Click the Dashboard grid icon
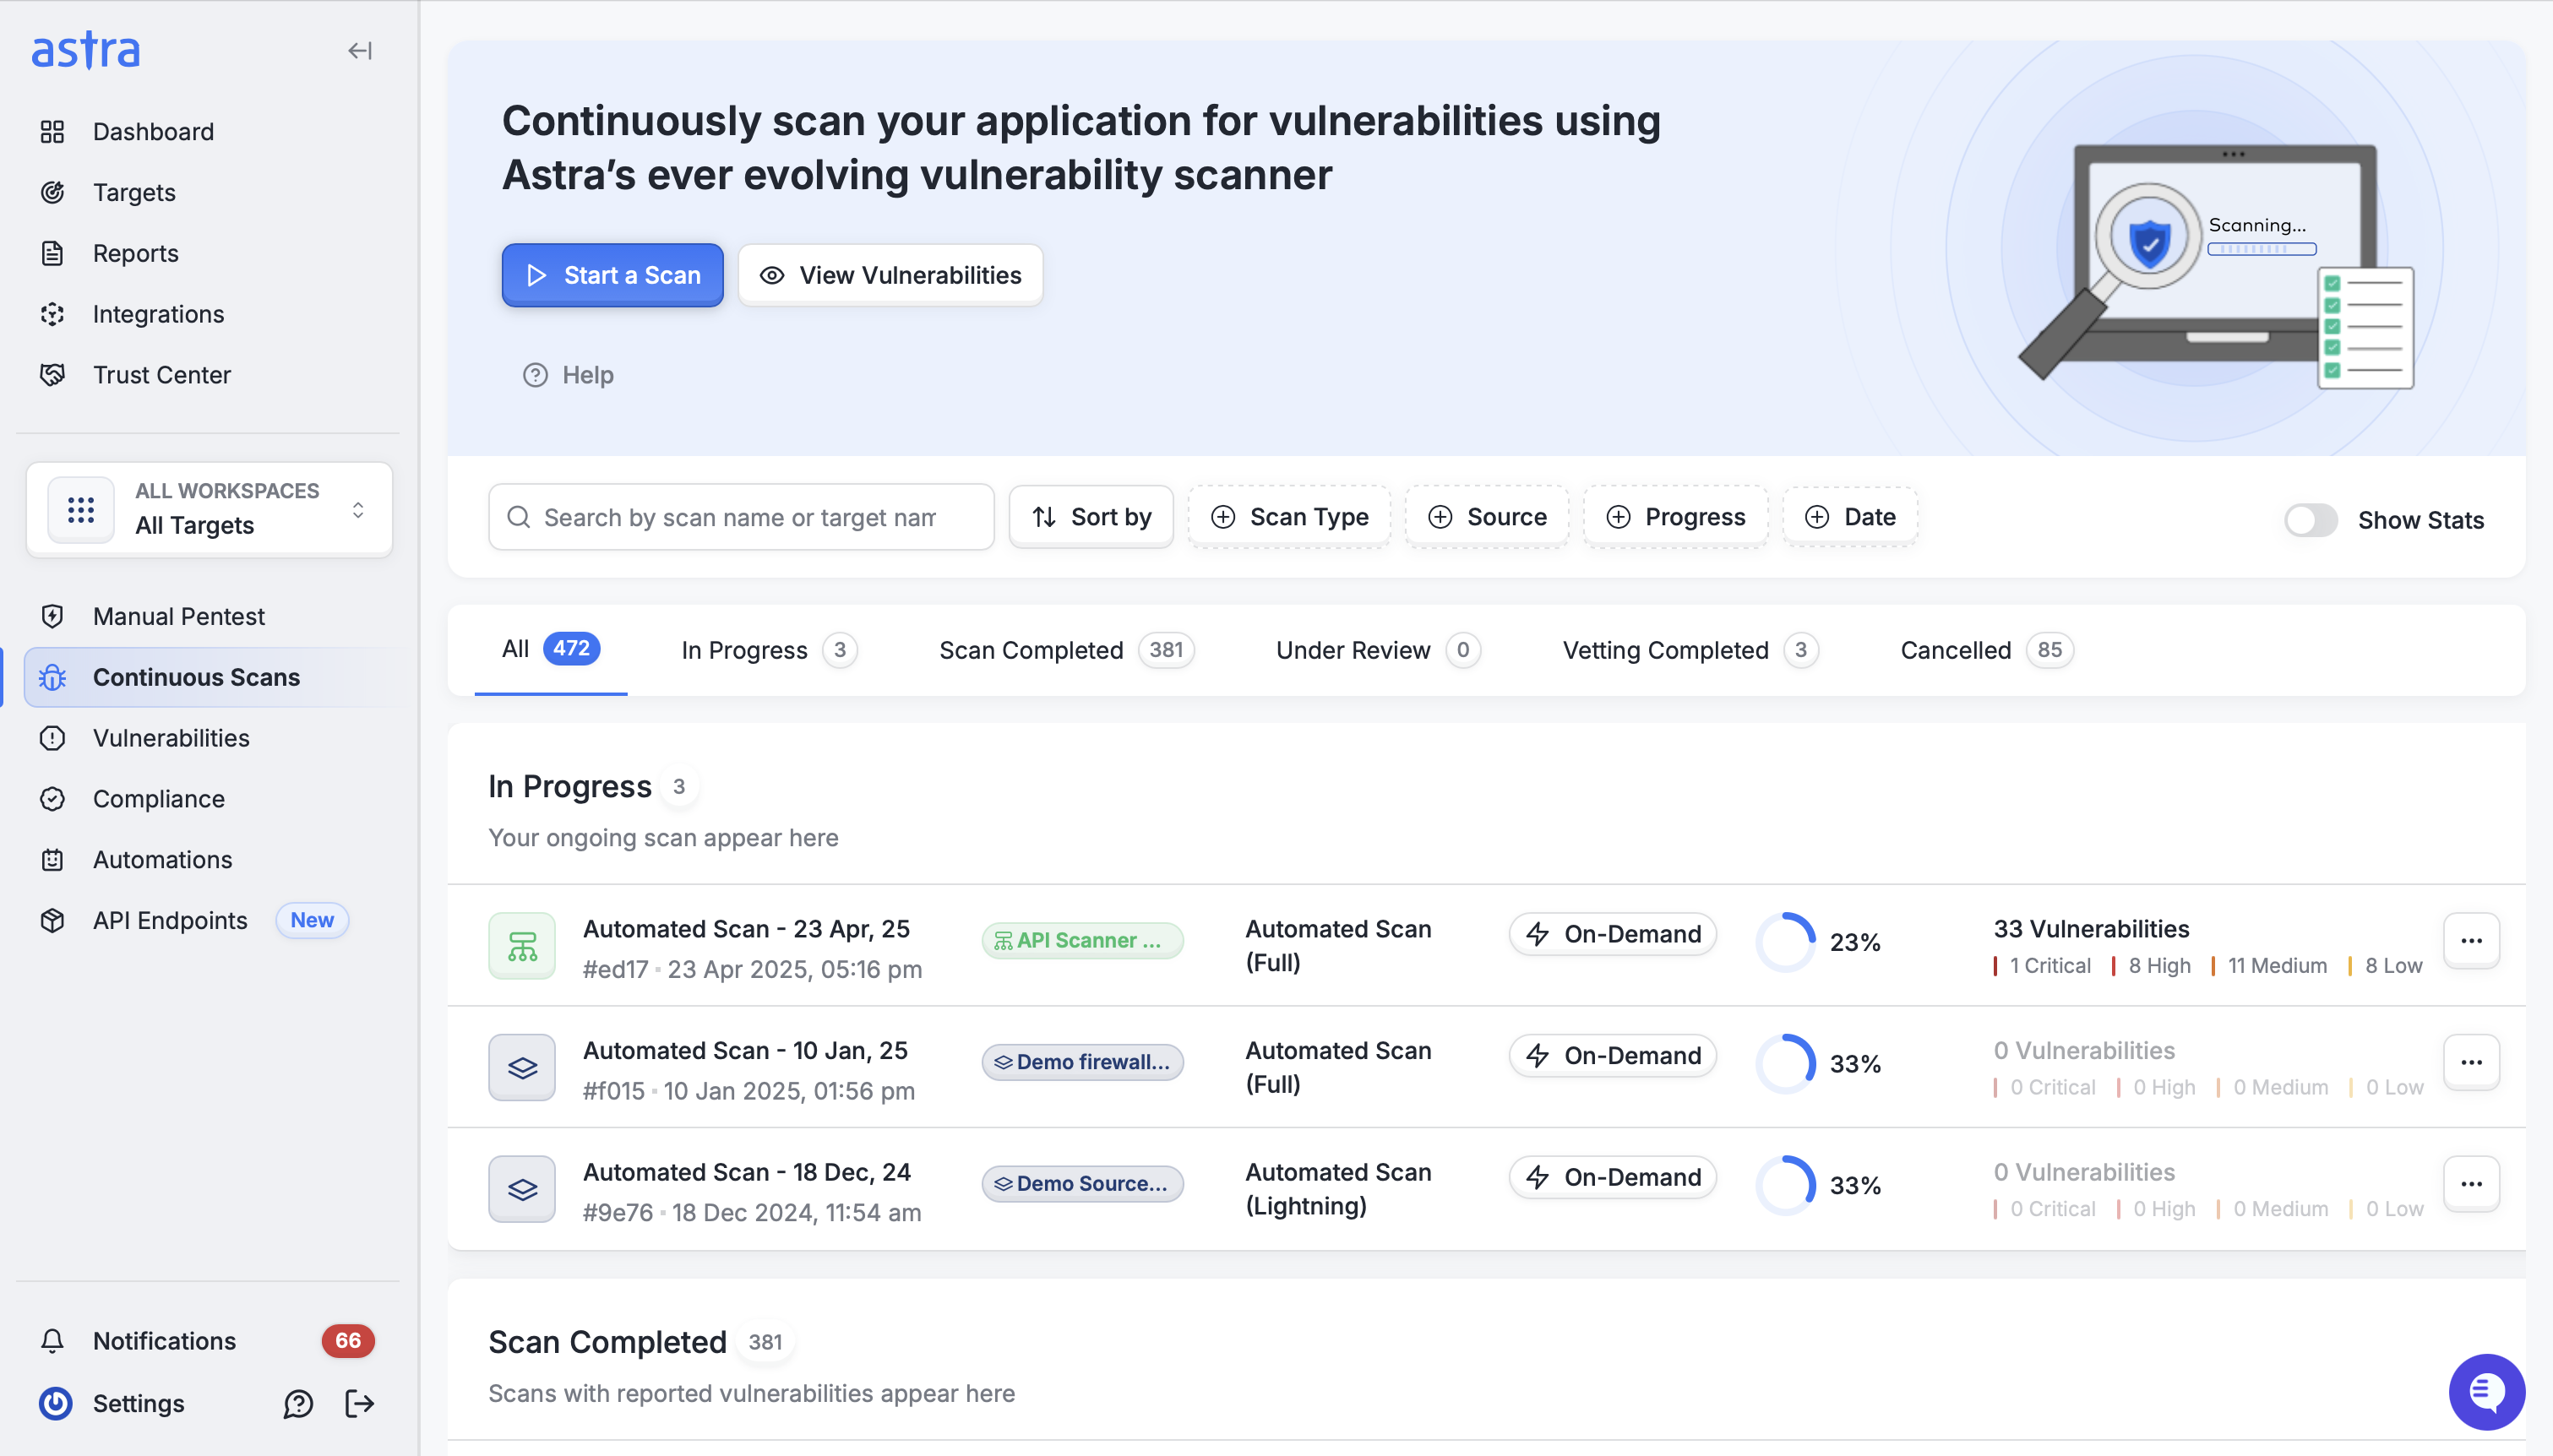The height and width of the screenshot is (1456, 2553). 52,131
